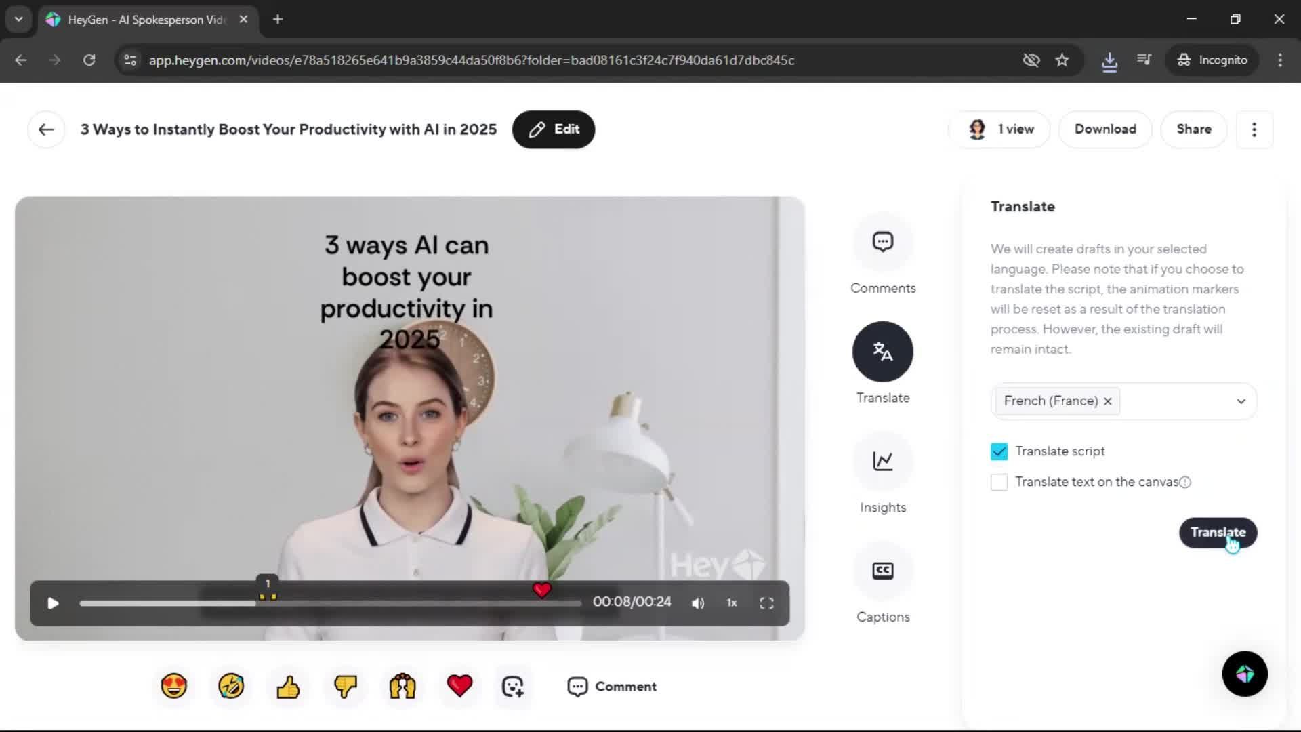Image resolution: width=1301 pixels, height=732 pixels.
Task: Select the Translate sidebar tab
Action: click(x=882, y=352)
